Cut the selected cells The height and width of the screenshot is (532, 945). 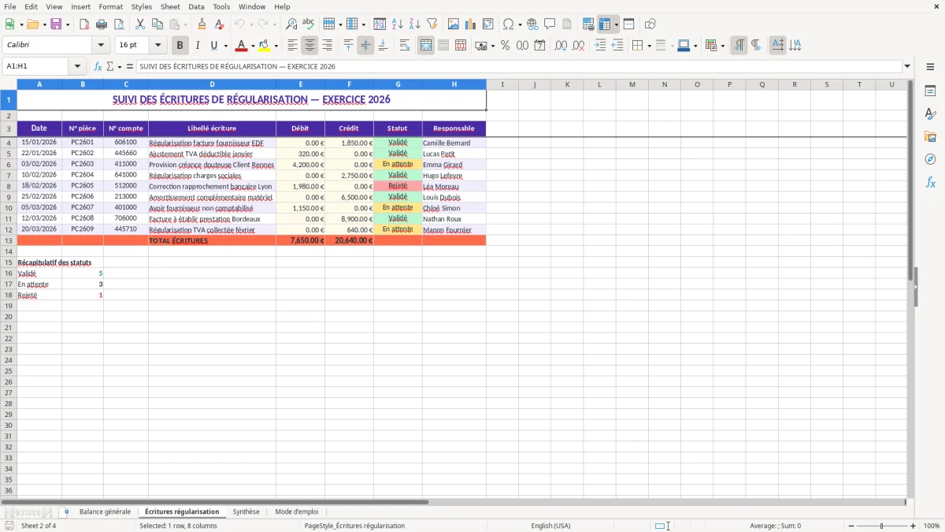(x=139, y=24)
